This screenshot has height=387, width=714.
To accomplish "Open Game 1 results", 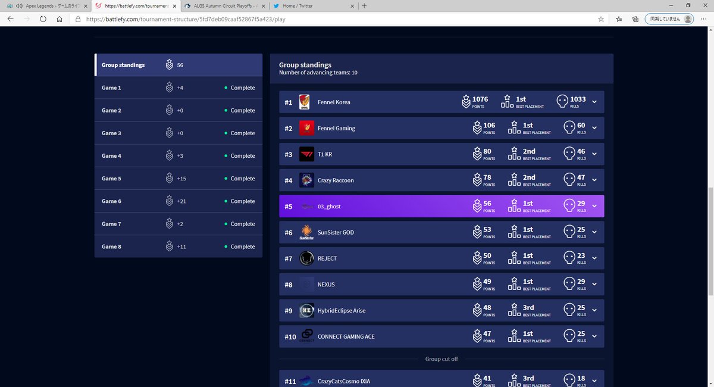I will click(178, 88).
